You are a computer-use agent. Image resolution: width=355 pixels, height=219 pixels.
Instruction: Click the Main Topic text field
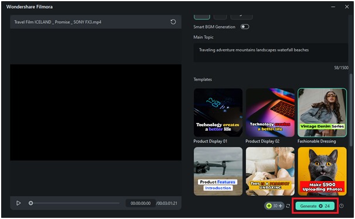click(x=271, y=53)
